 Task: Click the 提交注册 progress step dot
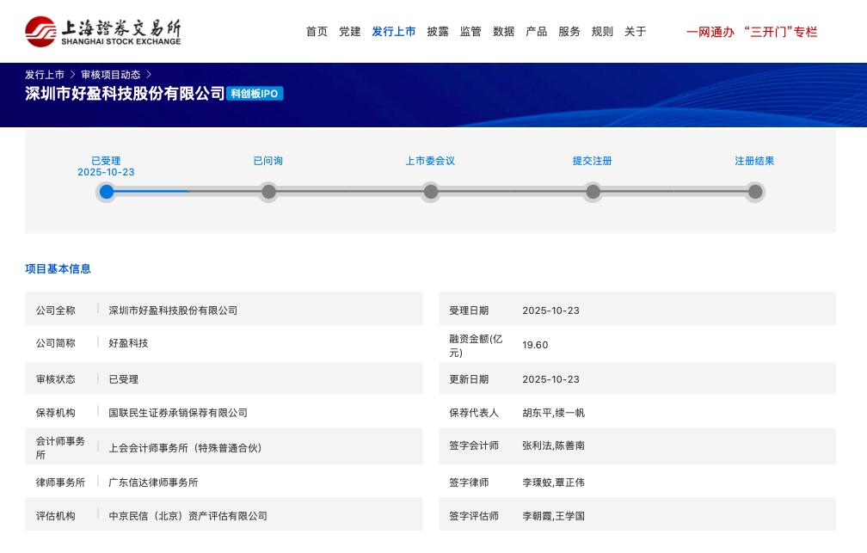(x=593, y=192)
